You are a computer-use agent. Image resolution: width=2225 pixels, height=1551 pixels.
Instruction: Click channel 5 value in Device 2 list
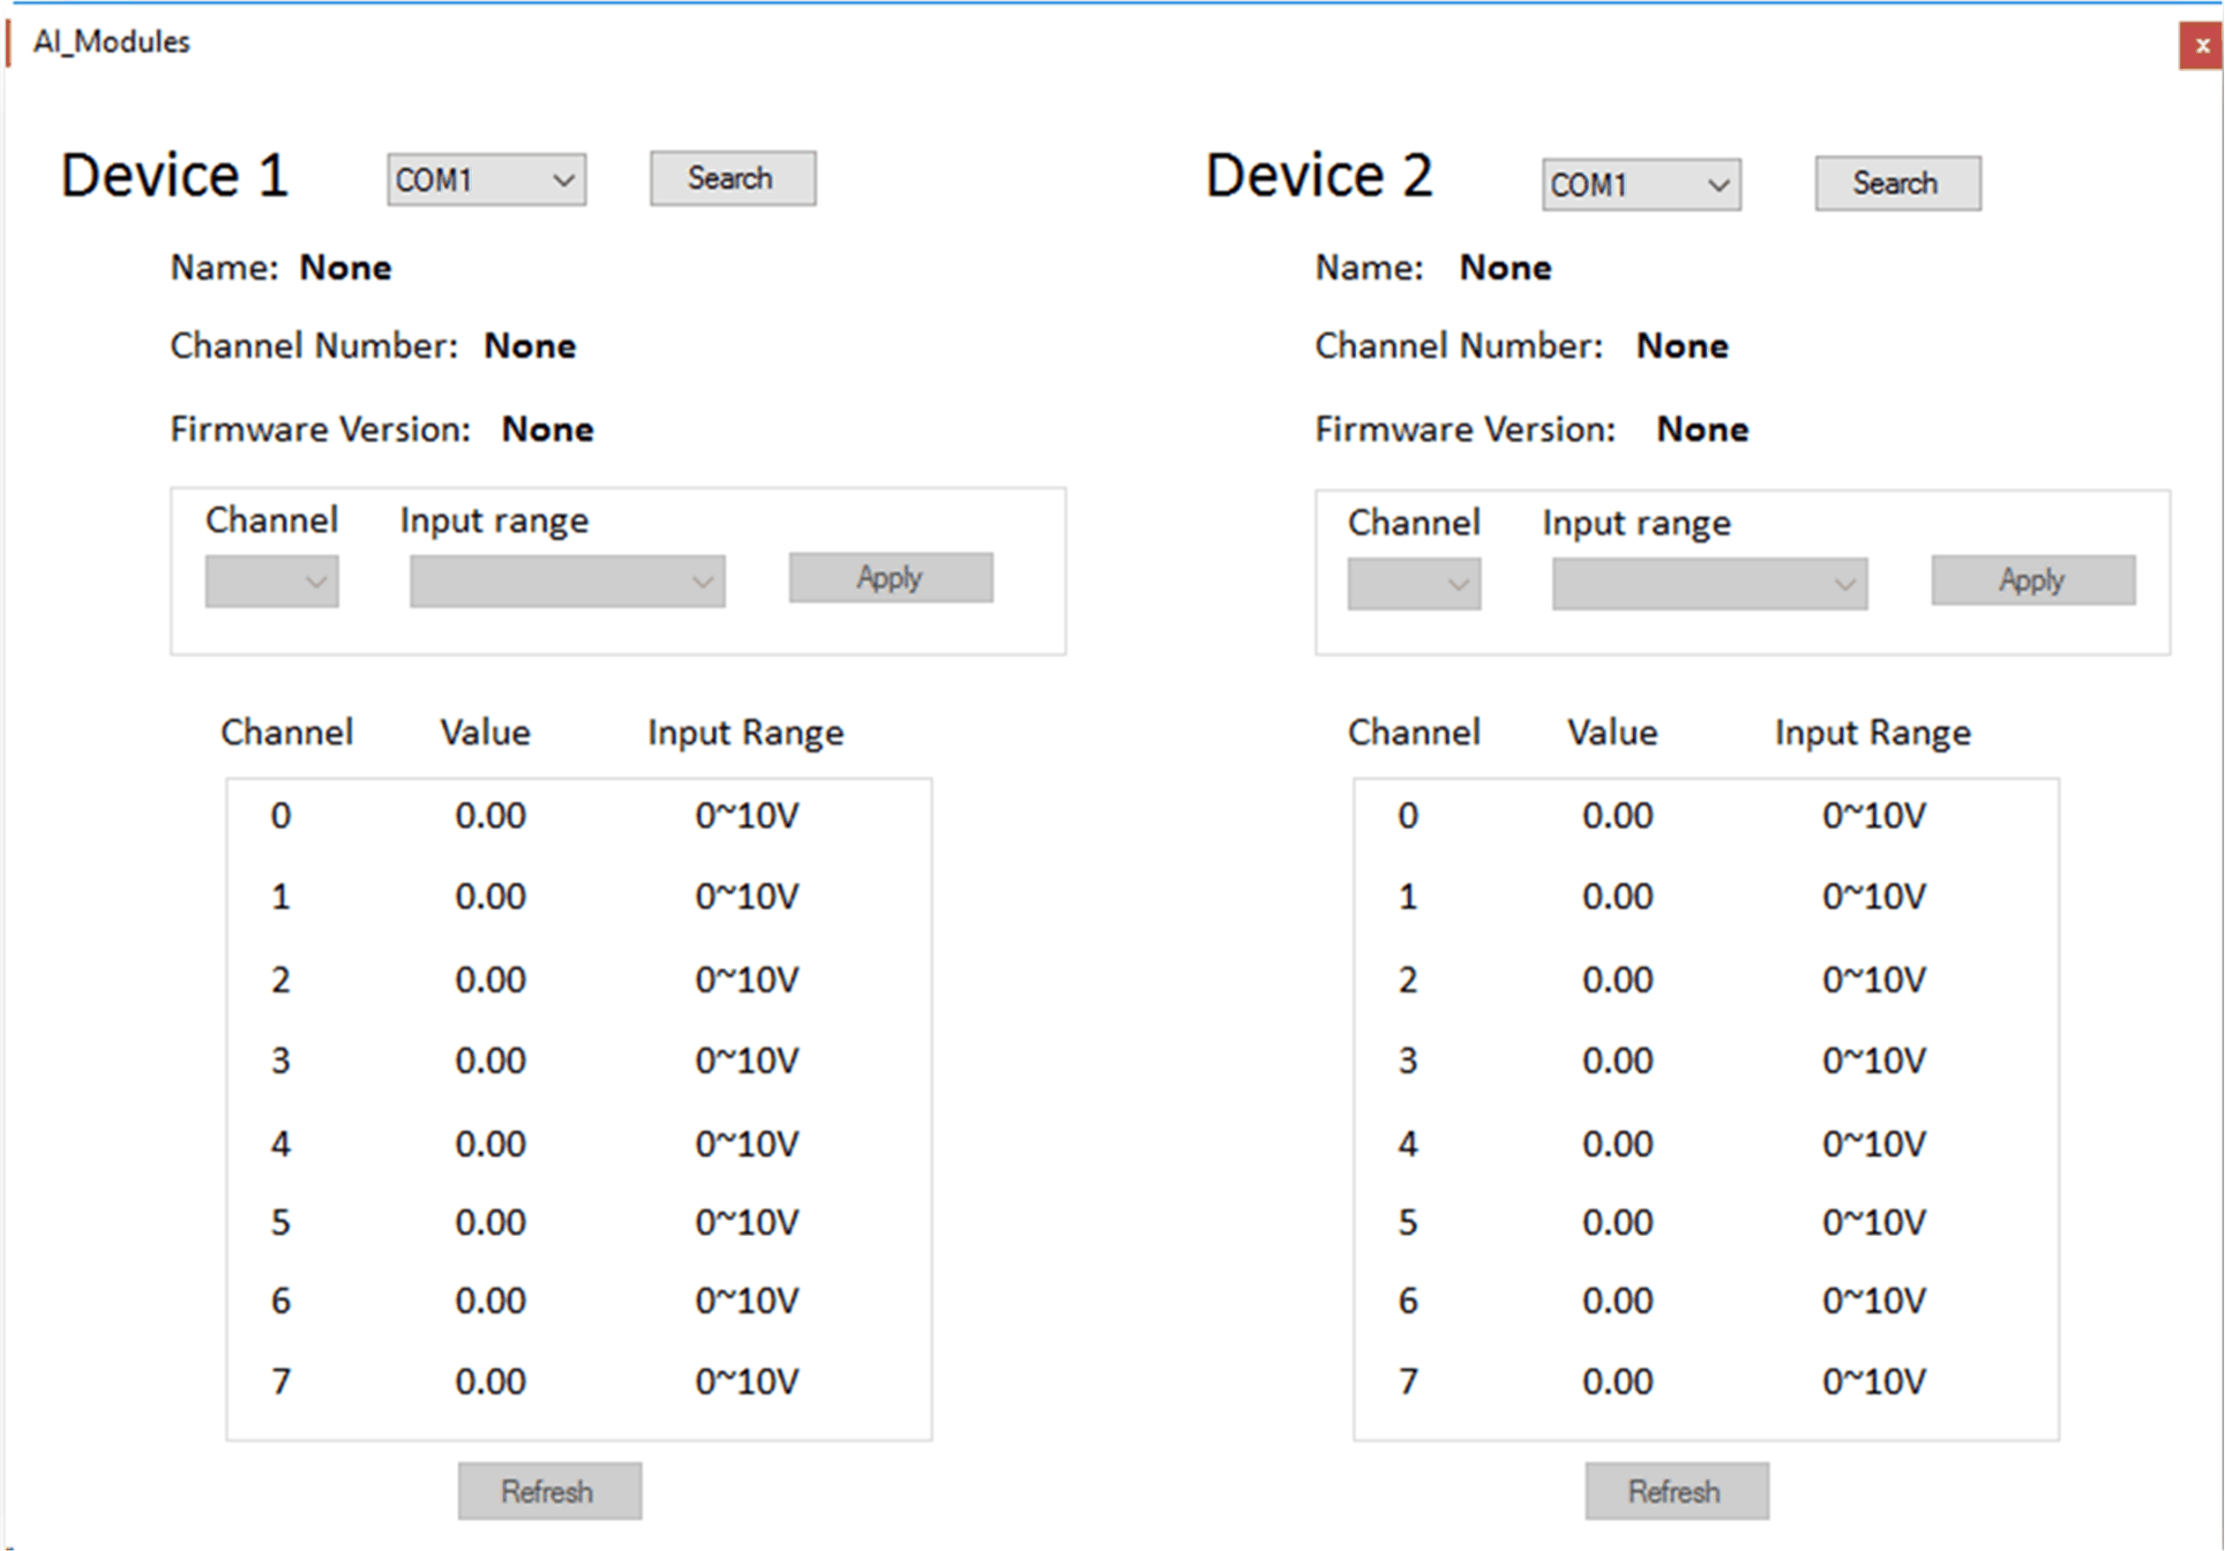click(x=1617, y=1223)
